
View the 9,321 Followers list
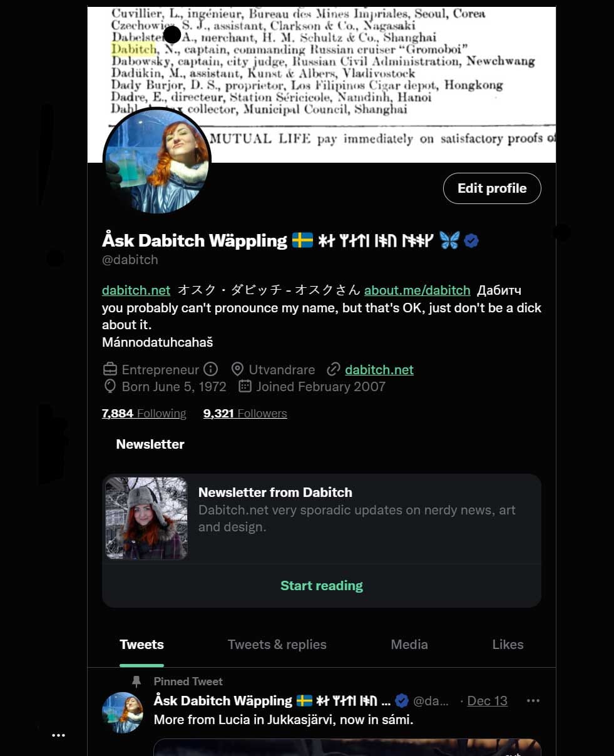pyautogui.click(x=245, y=413)
